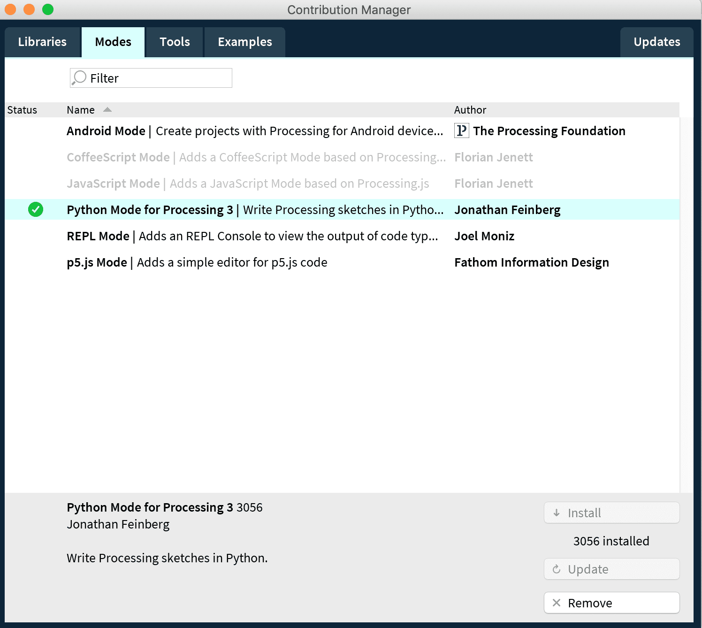Click the Name column sort arrow
The height and width of the screenshot is (628, 702).
point(107,110)
